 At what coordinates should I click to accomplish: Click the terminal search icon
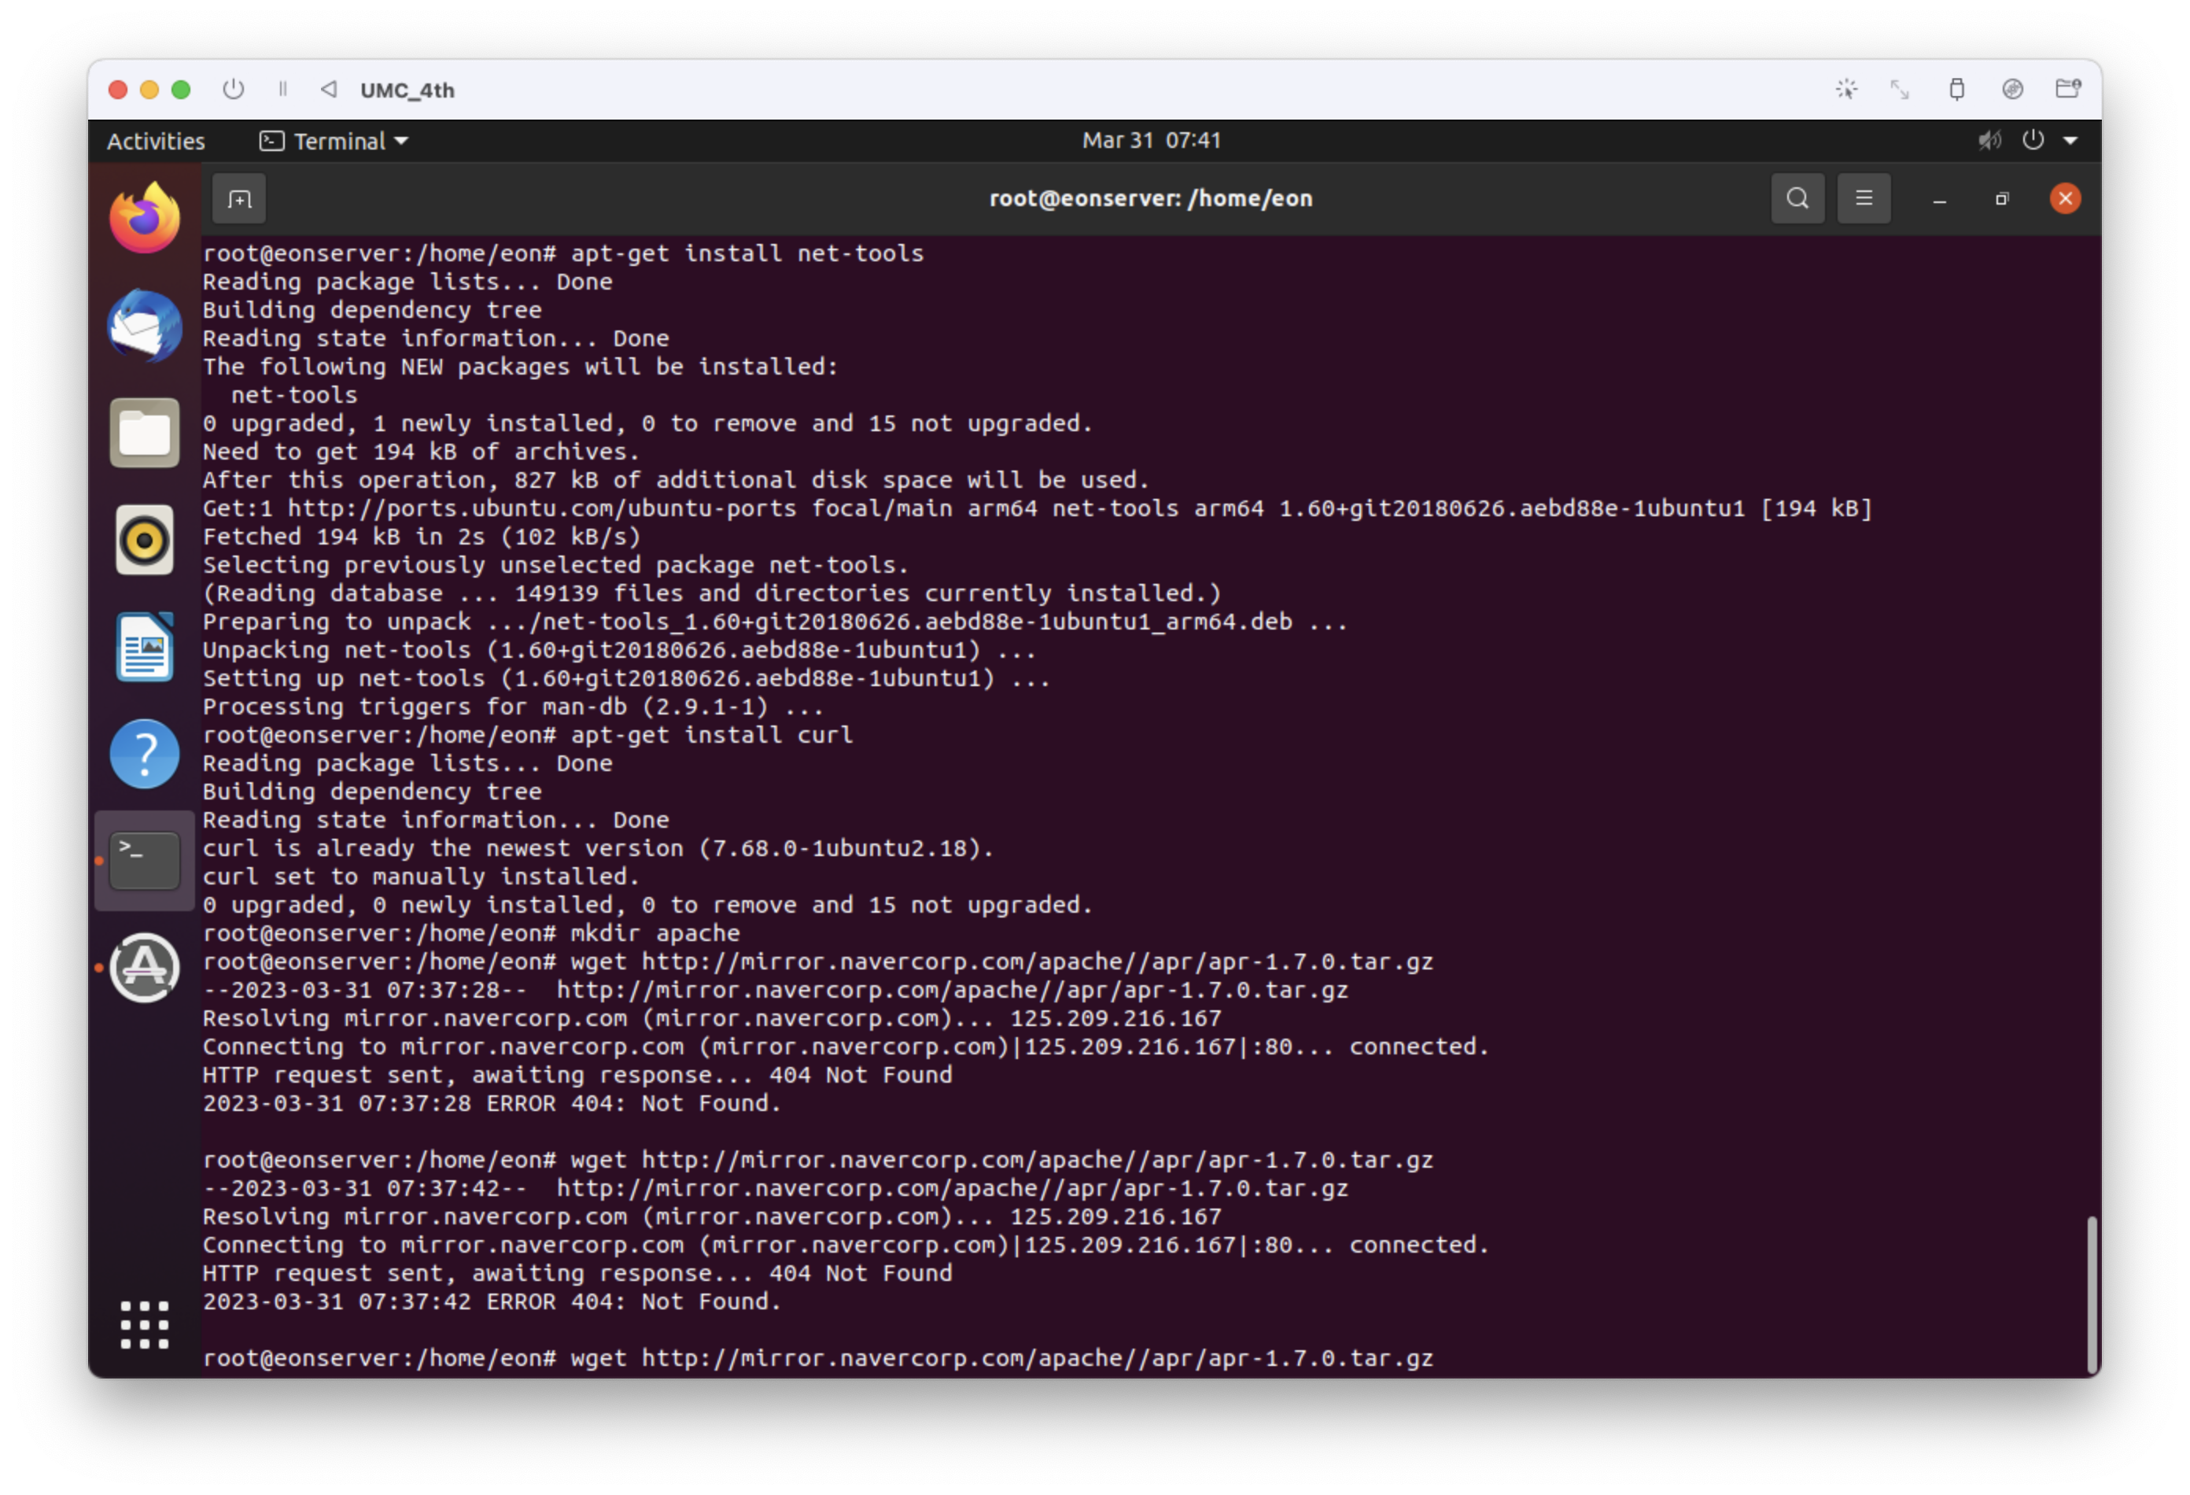(x=1797, y=199)
